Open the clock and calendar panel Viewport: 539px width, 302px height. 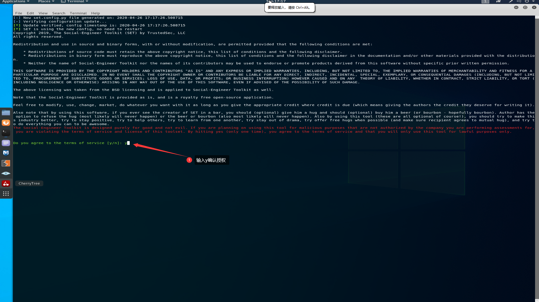(276, 1)
